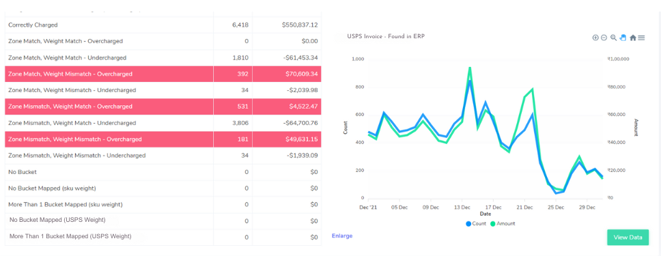
Task: Select Zone Mismatch, Weight Match - Overcharged row
Action: (163, 106)
